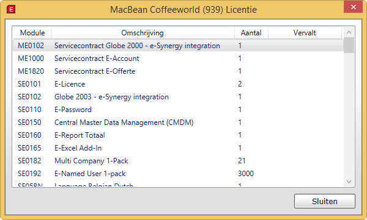Select the SE0165 E-Excel Add-In row
Image resolution: width=367 pixels, height=220 pixels.
click(x=179, y=148)
